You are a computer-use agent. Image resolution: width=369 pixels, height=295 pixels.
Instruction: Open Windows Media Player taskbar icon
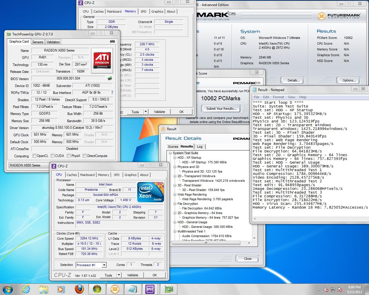pyautogui.click(x=61, y=289)
